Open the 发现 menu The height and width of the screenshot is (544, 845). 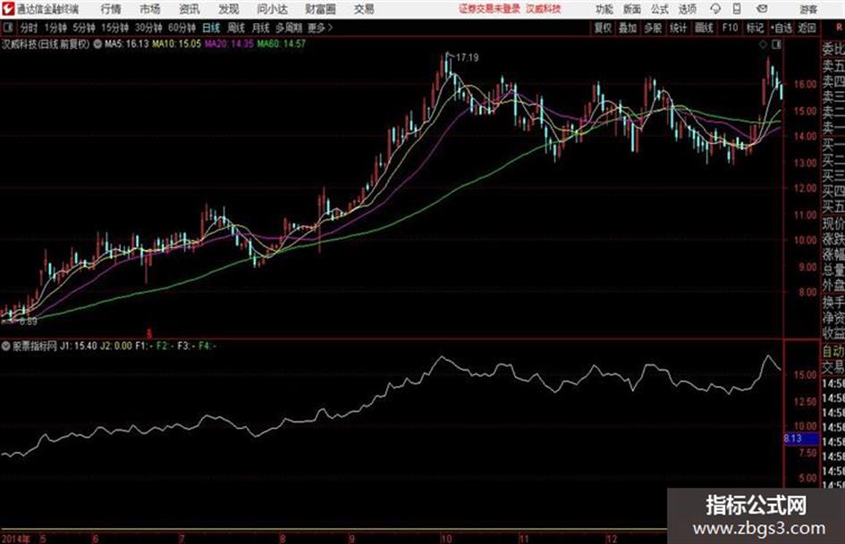point(229,9)
